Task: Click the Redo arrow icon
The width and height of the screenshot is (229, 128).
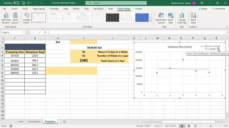Action: coord(35,3)
